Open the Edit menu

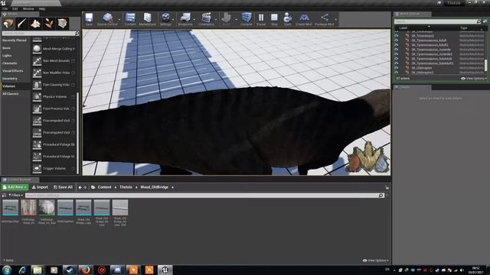click(x=15, y=8)
